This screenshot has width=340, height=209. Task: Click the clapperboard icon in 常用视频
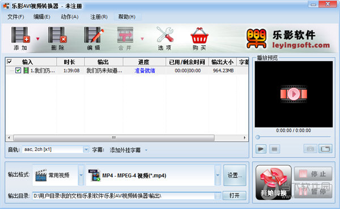(x=41, y=175)
